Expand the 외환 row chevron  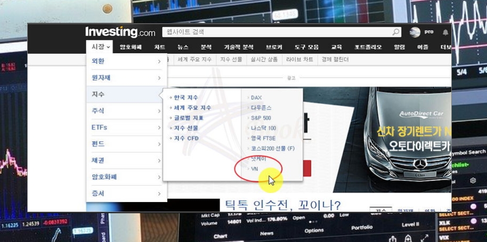click(x=159, y=61)
